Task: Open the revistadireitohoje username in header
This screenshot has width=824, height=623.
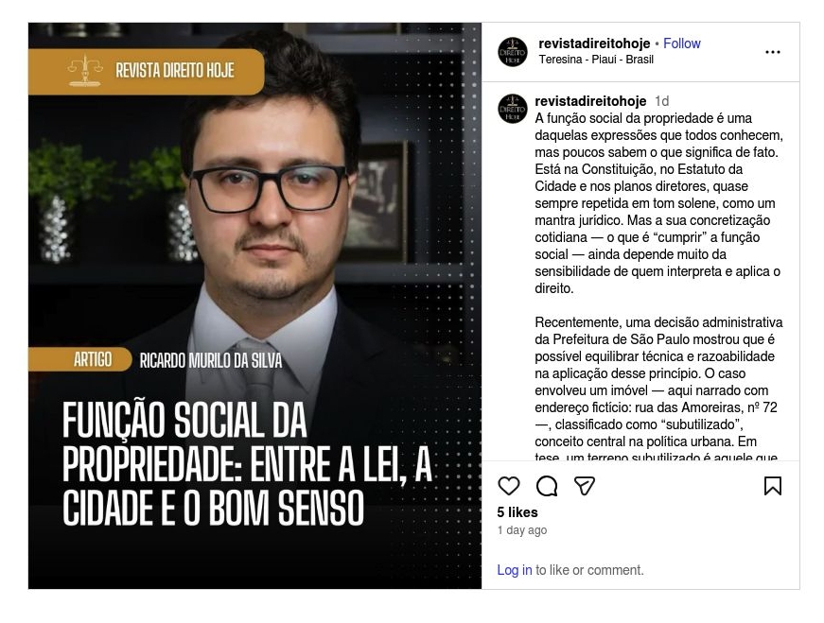Action: point(594,43)
